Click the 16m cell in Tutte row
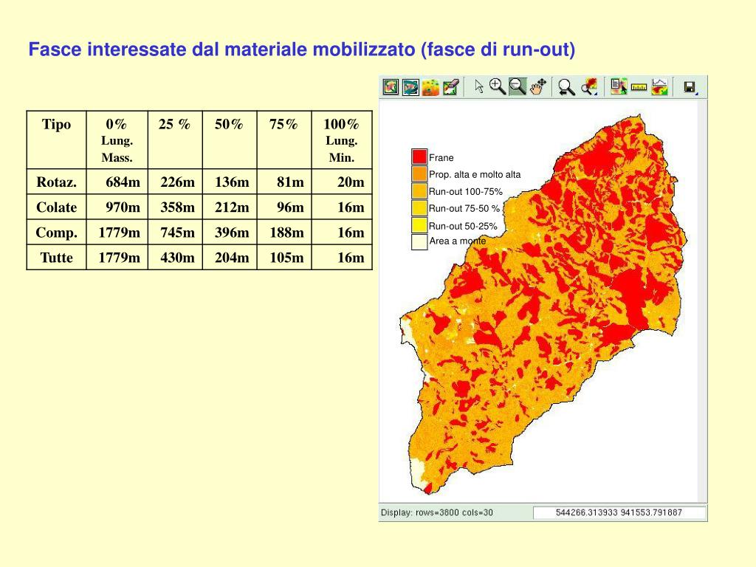 [x=342, y=258]
